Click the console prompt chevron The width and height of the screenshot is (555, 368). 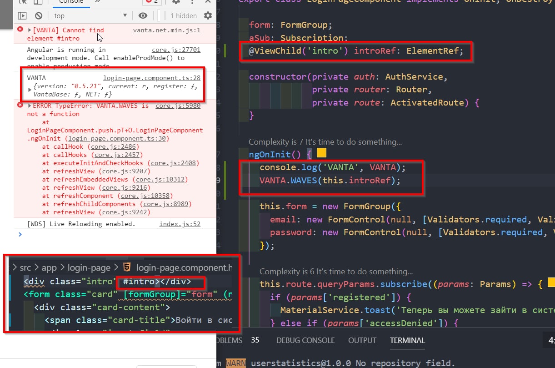[20, 235]
